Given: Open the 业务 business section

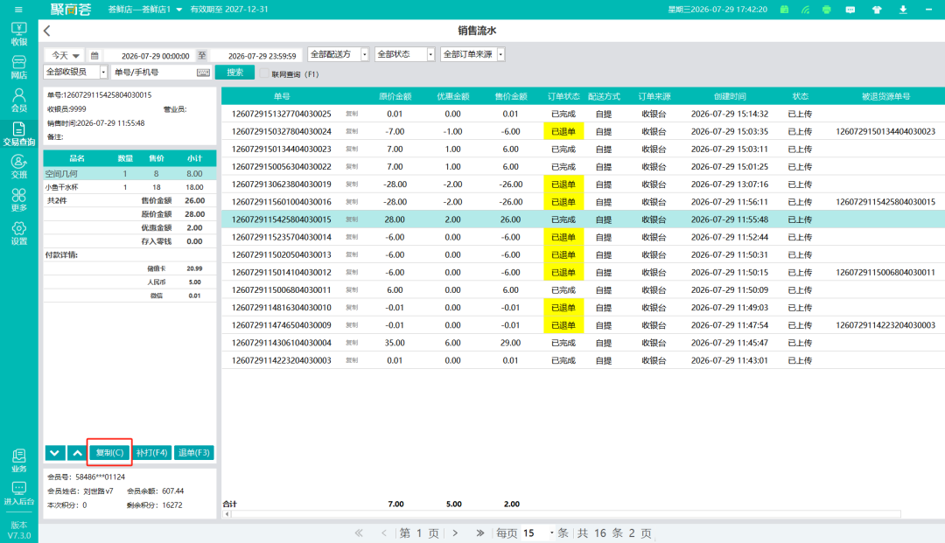Looking at the screenshot, I should [18, 461].
